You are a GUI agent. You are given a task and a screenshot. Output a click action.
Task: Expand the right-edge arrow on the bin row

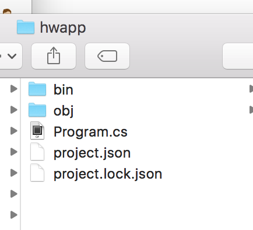click(251, 89)
